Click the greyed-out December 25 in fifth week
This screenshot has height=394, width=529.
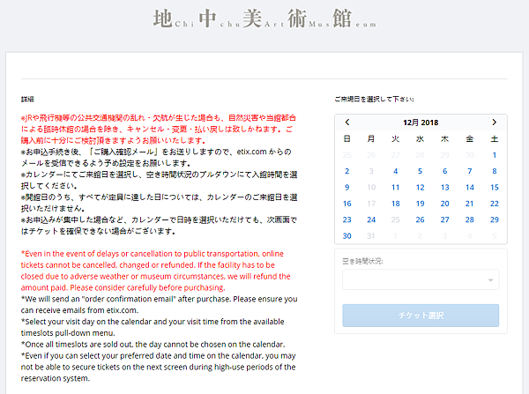tap(395, 220)
